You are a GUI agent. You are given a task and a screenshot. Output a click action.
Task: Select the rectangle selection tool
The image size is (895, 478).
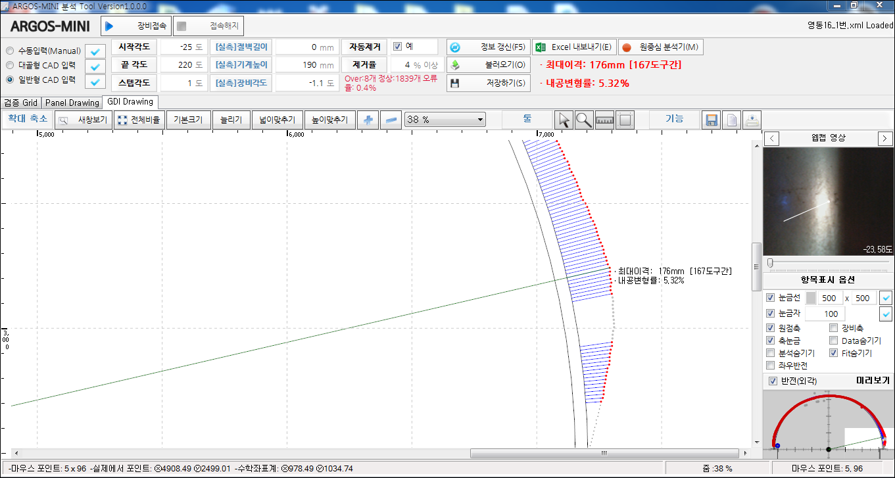click(625, 120)
